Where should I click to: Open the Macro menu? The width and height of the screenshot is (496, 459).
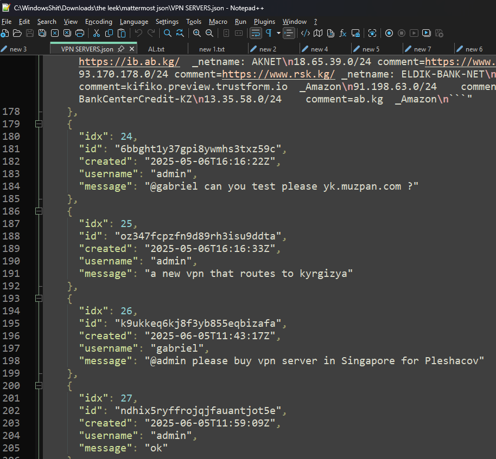(218, 22)
